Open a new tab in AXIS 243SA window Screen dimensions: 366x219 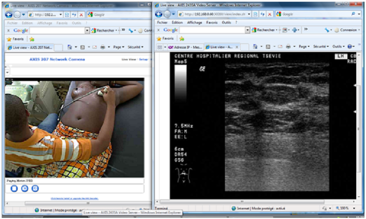(x=244, y=47)
